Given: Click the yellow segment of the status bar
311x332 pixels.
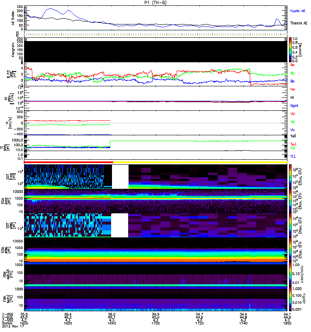Looking at the screenshot, I should [x=200, y=162].
